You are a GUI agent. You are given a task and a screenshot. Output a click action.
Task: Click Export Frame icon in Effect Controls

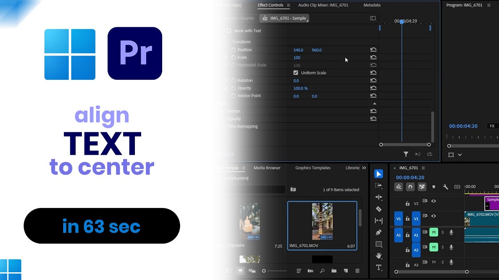coord(430,154)
